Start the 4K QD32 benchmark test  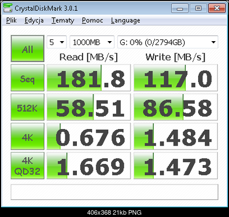27,166
